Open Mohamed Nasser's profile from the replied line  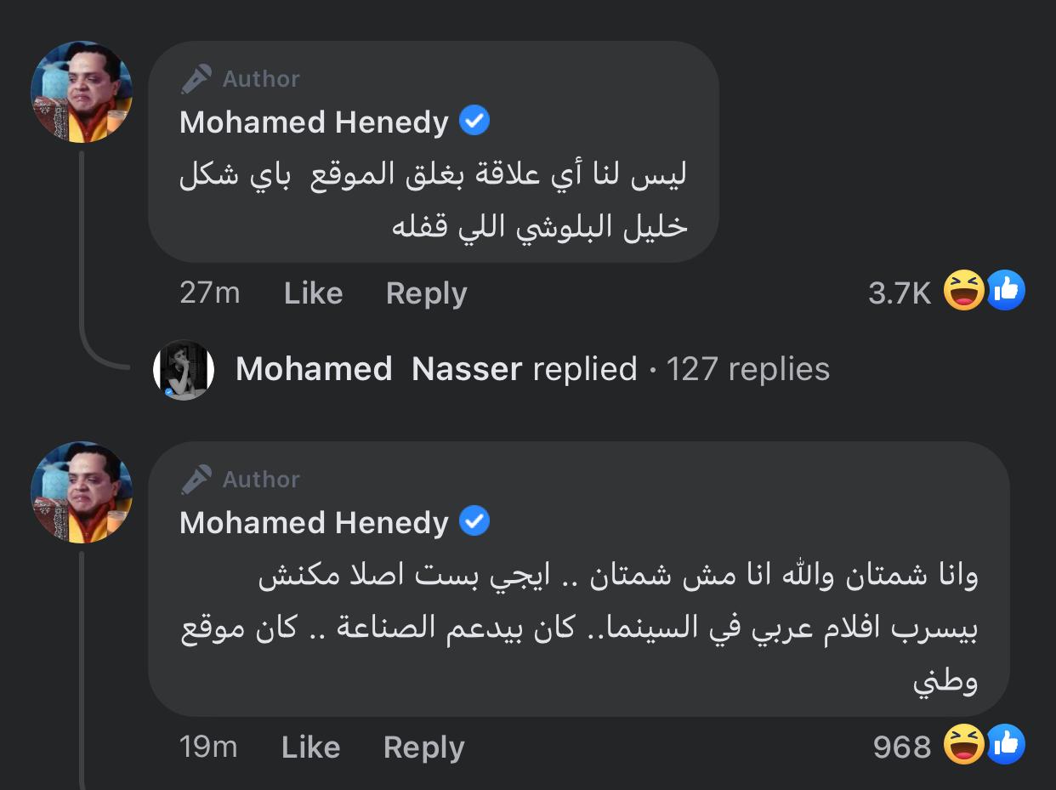tap(378, 369)
